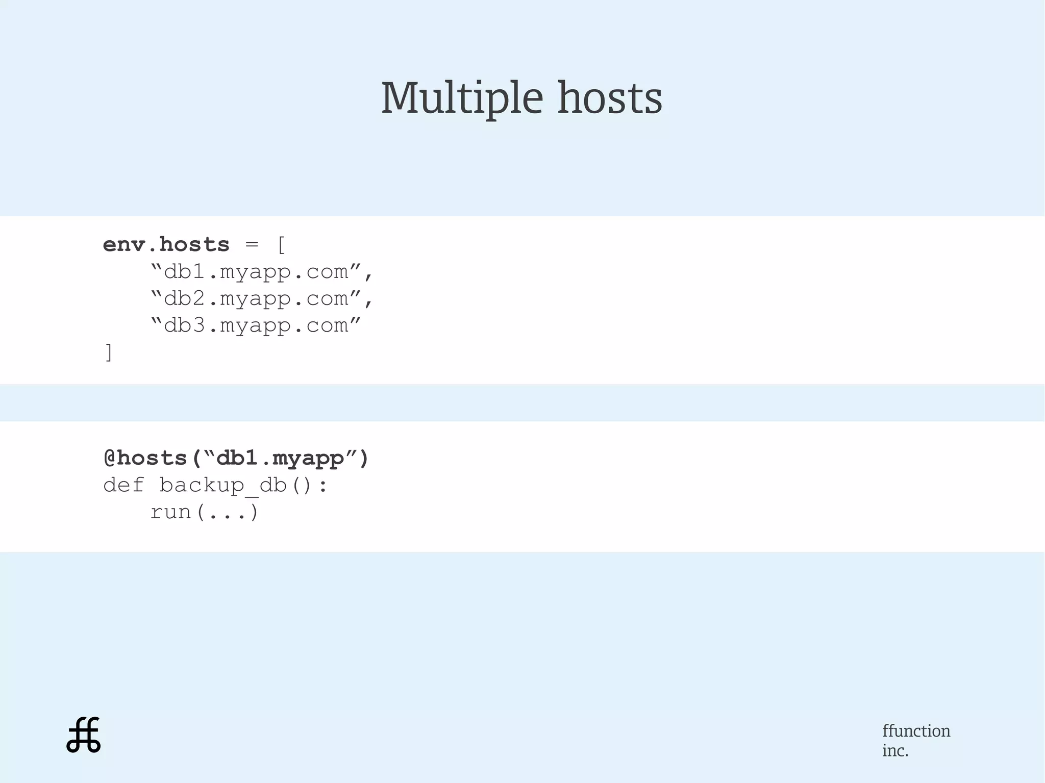Select the "db2.myapp.com" host string
Viewport: 1045px width, 783px height.
(256, 299)
